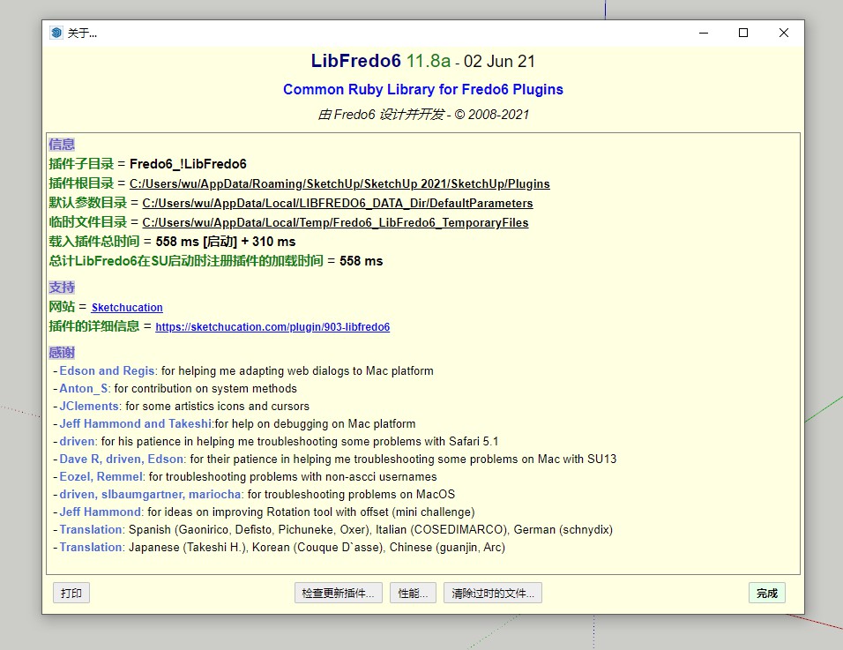Open the sketchucation.com/plugin/903-libfredo6 URL
Screen dimensions: 843x650
point(272,327)
